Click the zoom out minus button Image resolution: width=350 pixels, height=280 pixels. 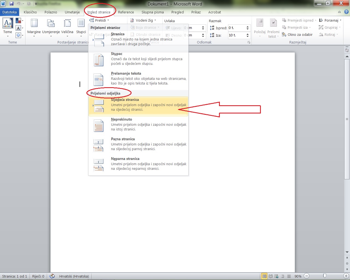pyautogui.click(x=307, y=276)
